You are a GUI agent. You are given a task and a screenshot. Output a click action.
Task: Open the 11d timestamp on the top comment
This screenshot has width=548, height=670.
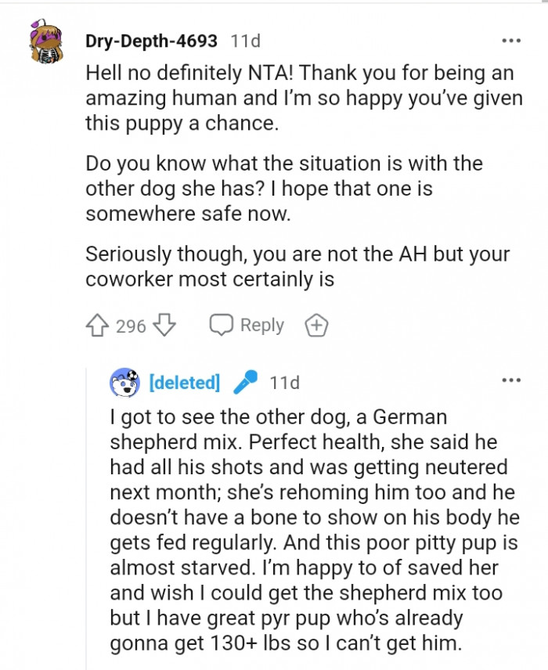point(243,42)
